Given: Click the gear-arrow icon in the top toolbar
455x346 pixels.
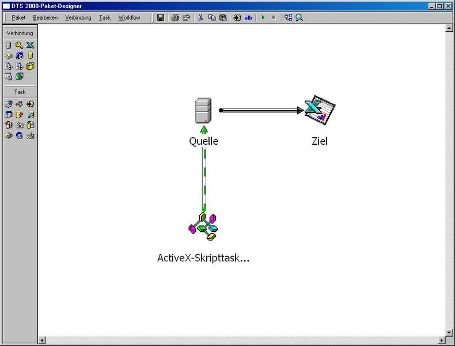Looking at the screenshot, I should coord(237,18).
